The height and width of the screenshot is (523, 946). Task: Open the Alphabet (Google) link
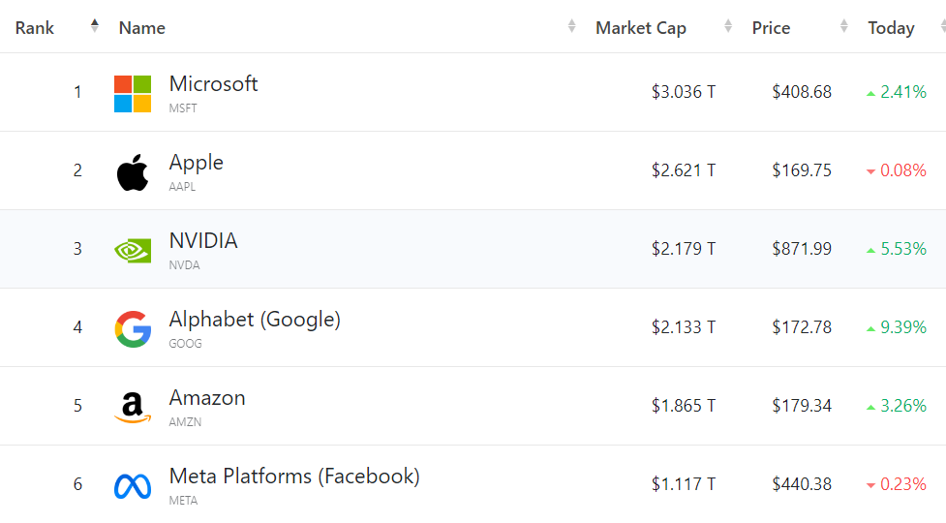click(255, 320)
